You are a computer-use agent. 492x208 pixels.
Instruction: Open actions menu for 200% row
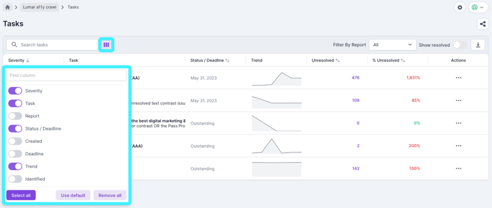[458, 146]
